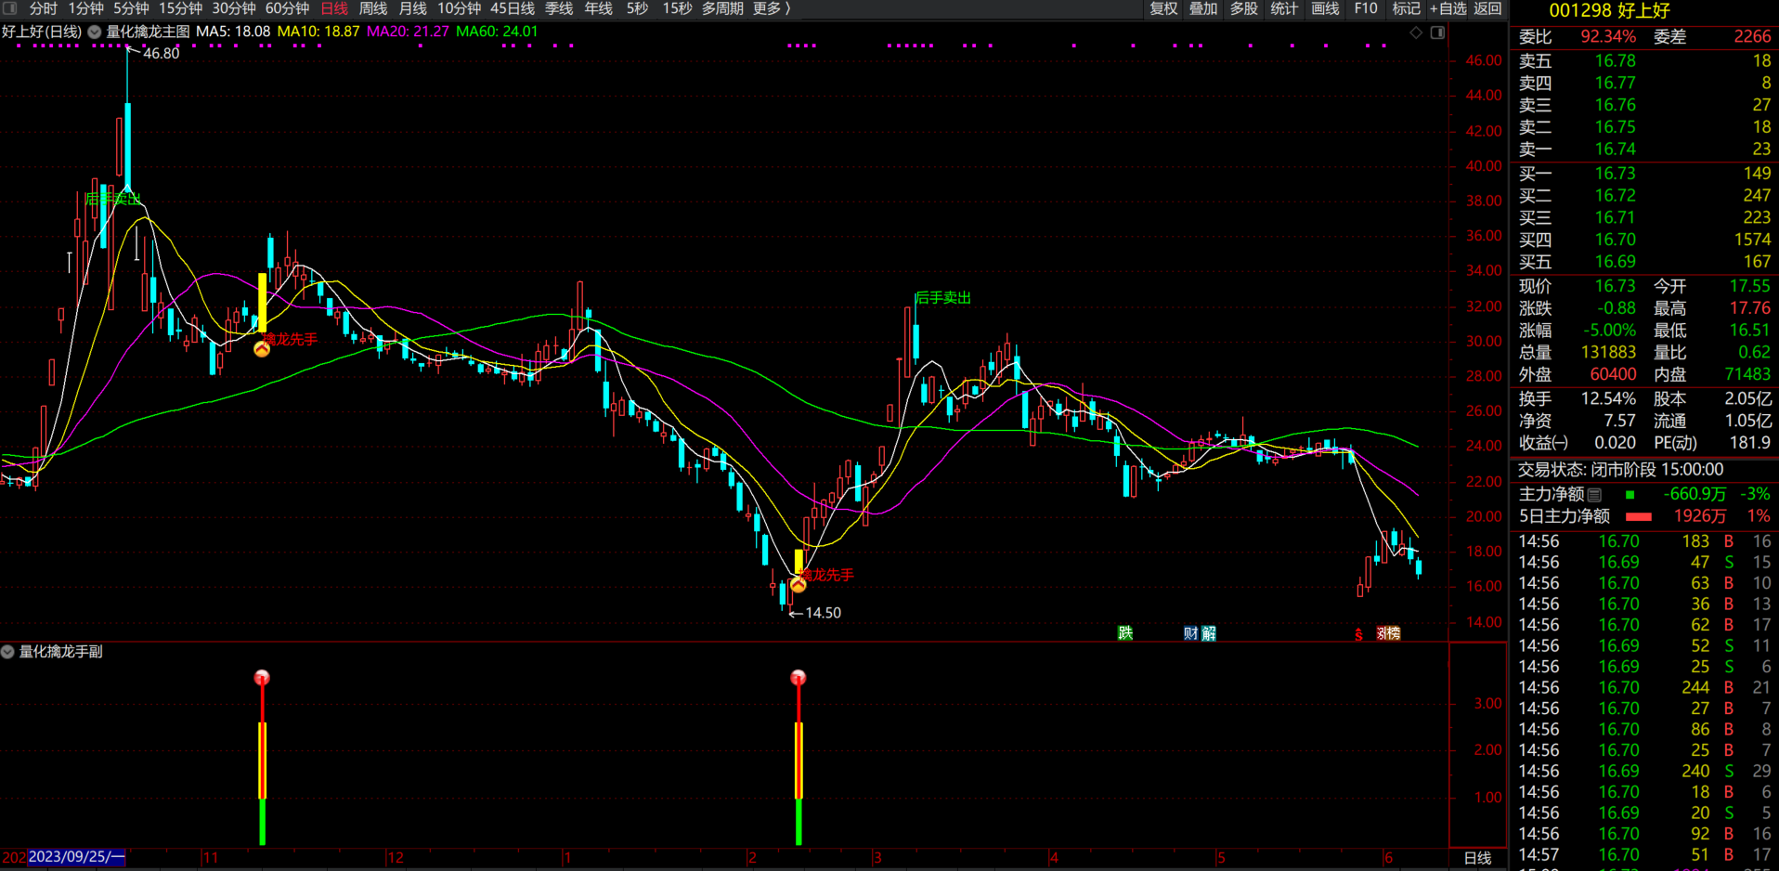The width and height of the screenshot is (1779, 871).
Task: Select the 季线 quarterly period
Action: [x=559, y=8]
